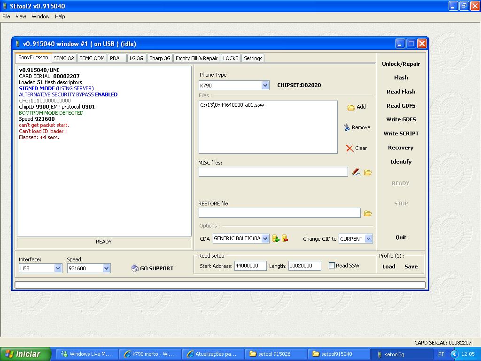This screenshot has height=361, width=481.
Task: Click the Write GDFS button
Action: [401, 119]
